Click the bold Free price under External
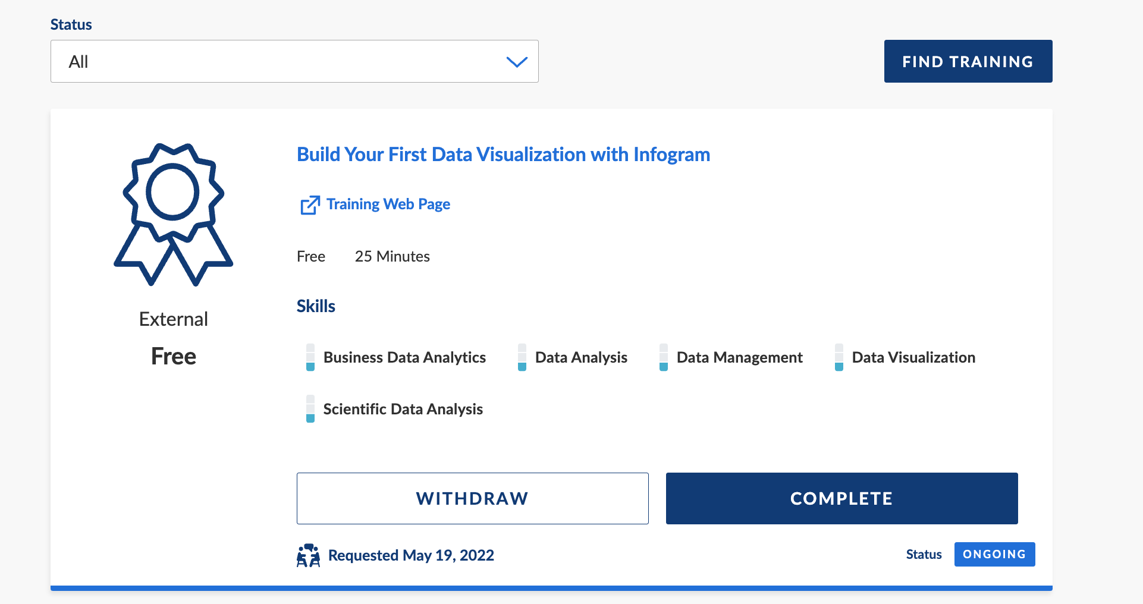Viewport: 1143px width, 604px height. click(174, 356)
